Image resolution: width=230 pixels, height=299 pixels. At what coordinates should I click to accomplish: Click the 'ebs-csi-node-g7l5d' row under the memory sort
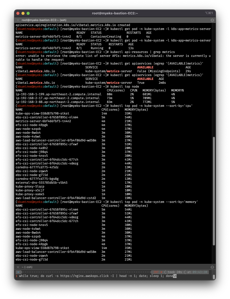(74, 260)
